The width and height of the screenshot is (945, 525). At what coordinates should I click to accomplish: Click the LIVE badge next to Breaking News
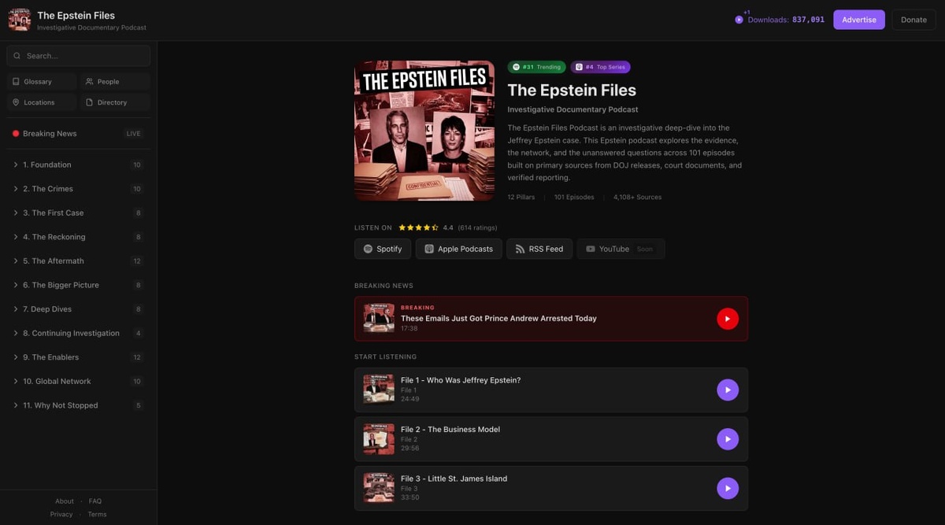pyautogui.click(x=134, y=134)
